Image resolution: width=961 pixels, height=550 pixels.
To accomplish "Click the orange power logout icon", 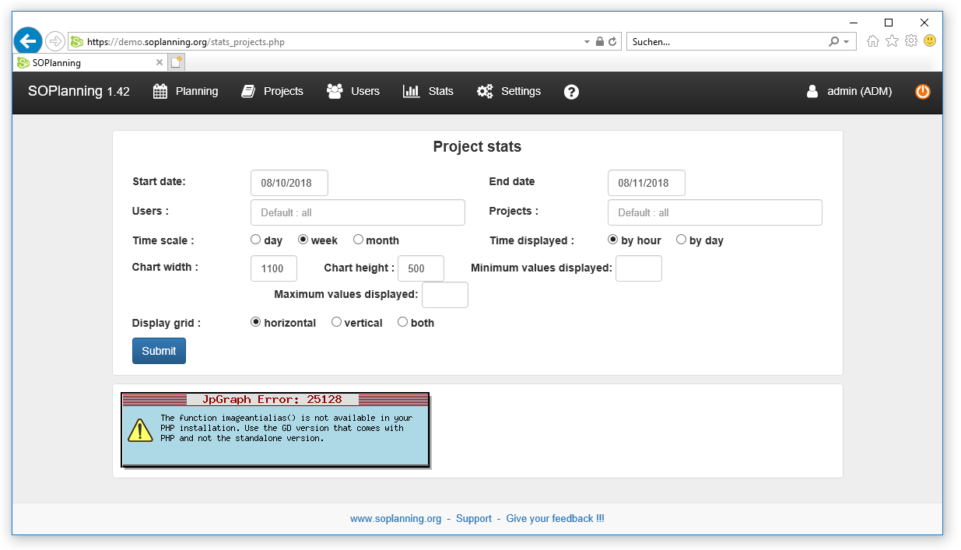I will pyautogui.click(x=922, y=92).
